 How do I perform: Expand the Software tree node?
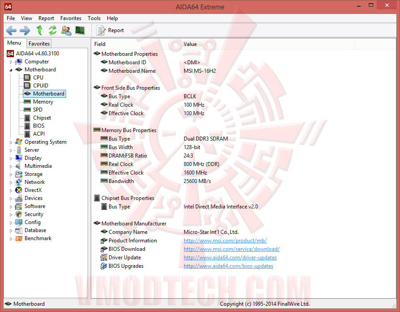coord(11,207)
